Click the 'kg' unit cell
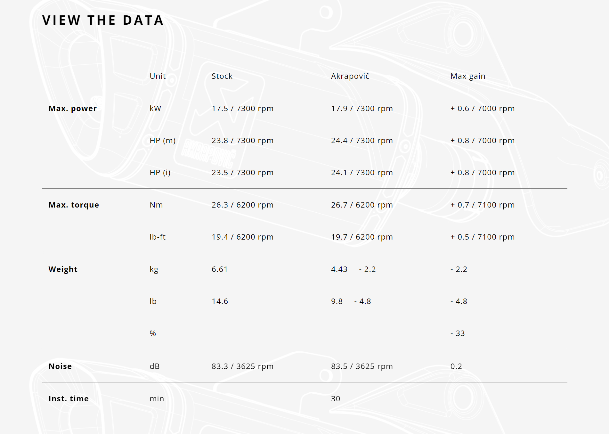Viewport: 609px width, 434px height. (x=154, y=269)
